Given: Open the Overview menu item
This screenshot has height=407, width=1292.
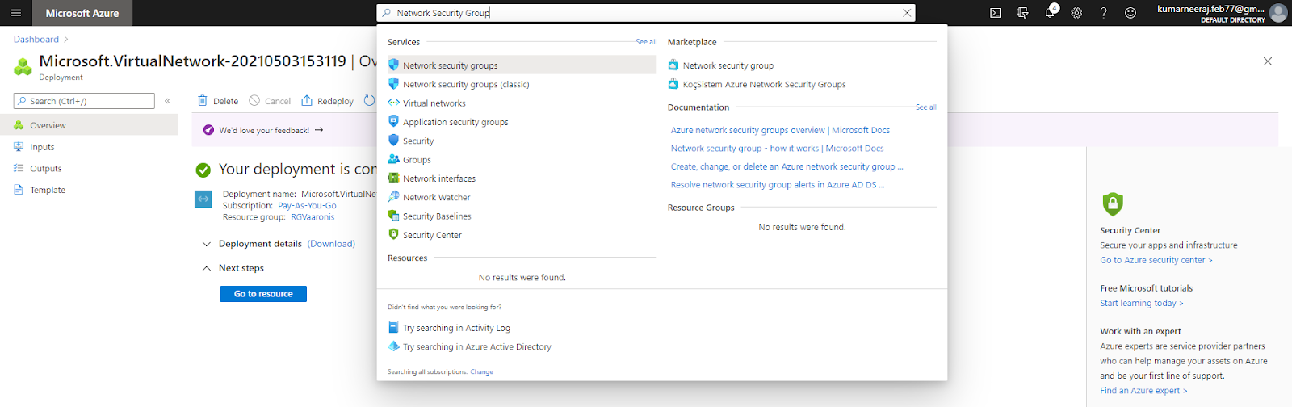Looking at the screenshot, I should coord(89,125).
